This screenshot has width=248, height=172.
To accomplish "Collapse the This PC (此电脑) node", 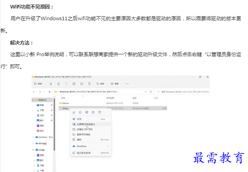I will coord(33,150).
